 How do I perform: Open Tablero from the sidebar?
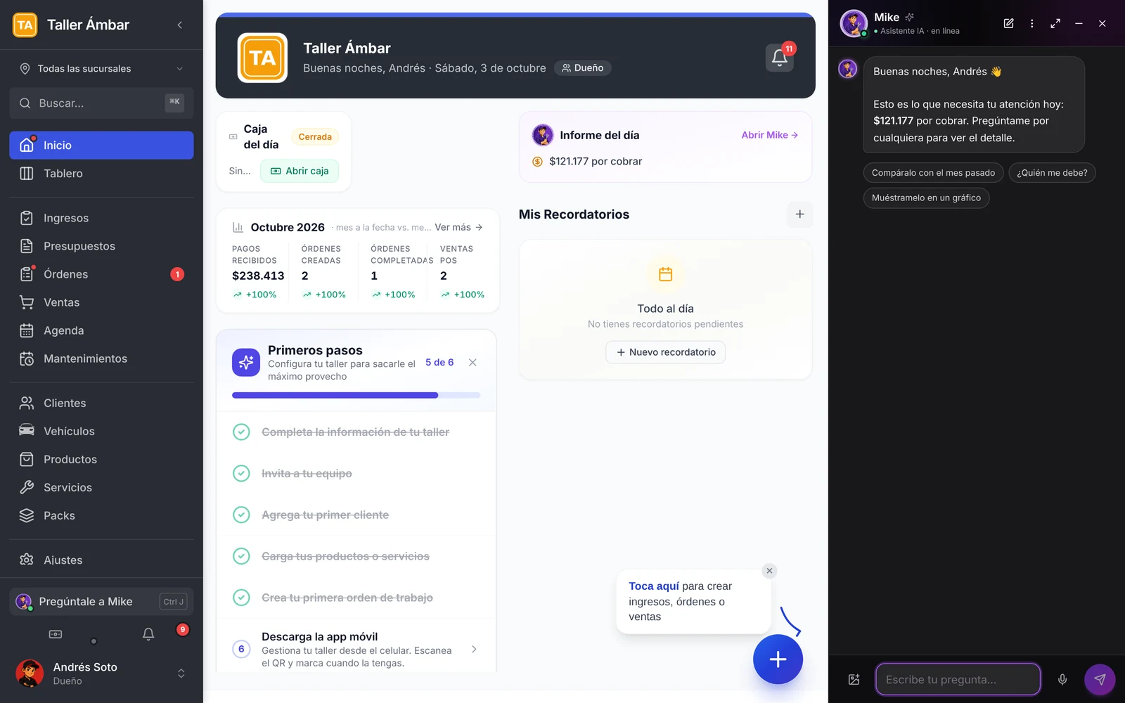coord(101,174)
